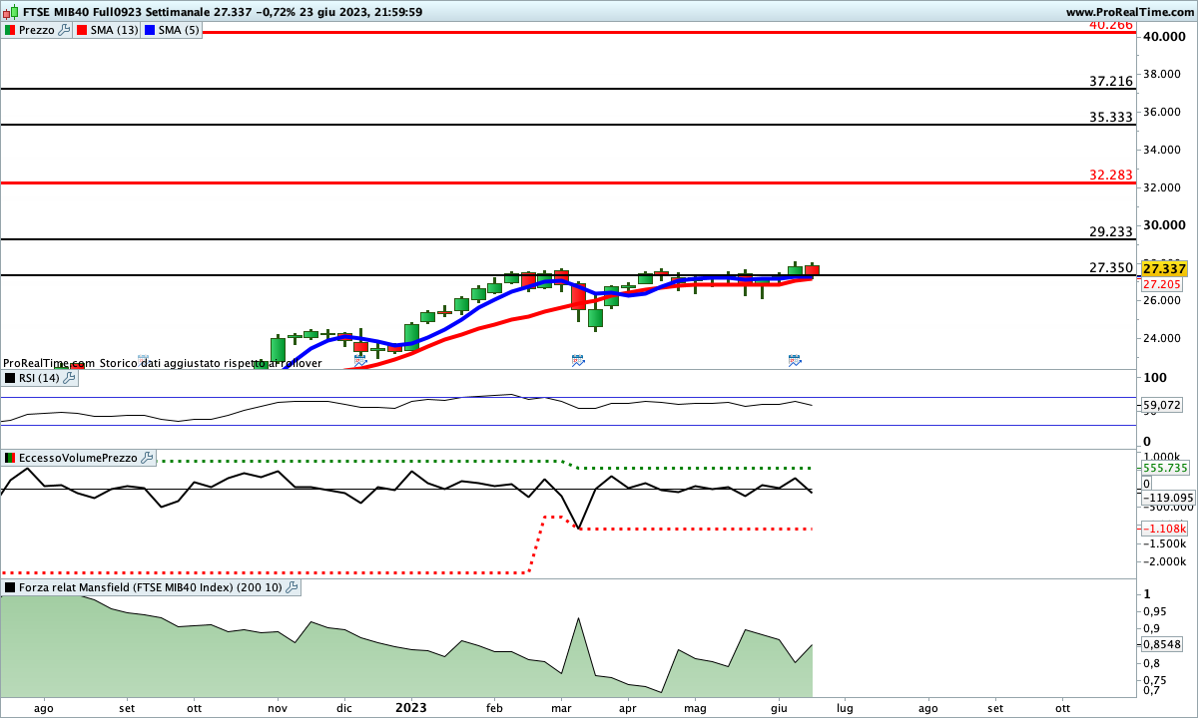The width and height of the screenshot is (1198, 718).
Task: Click the 'ott' label left of nov
Action: pyautogui.click(x=194, y=708)
